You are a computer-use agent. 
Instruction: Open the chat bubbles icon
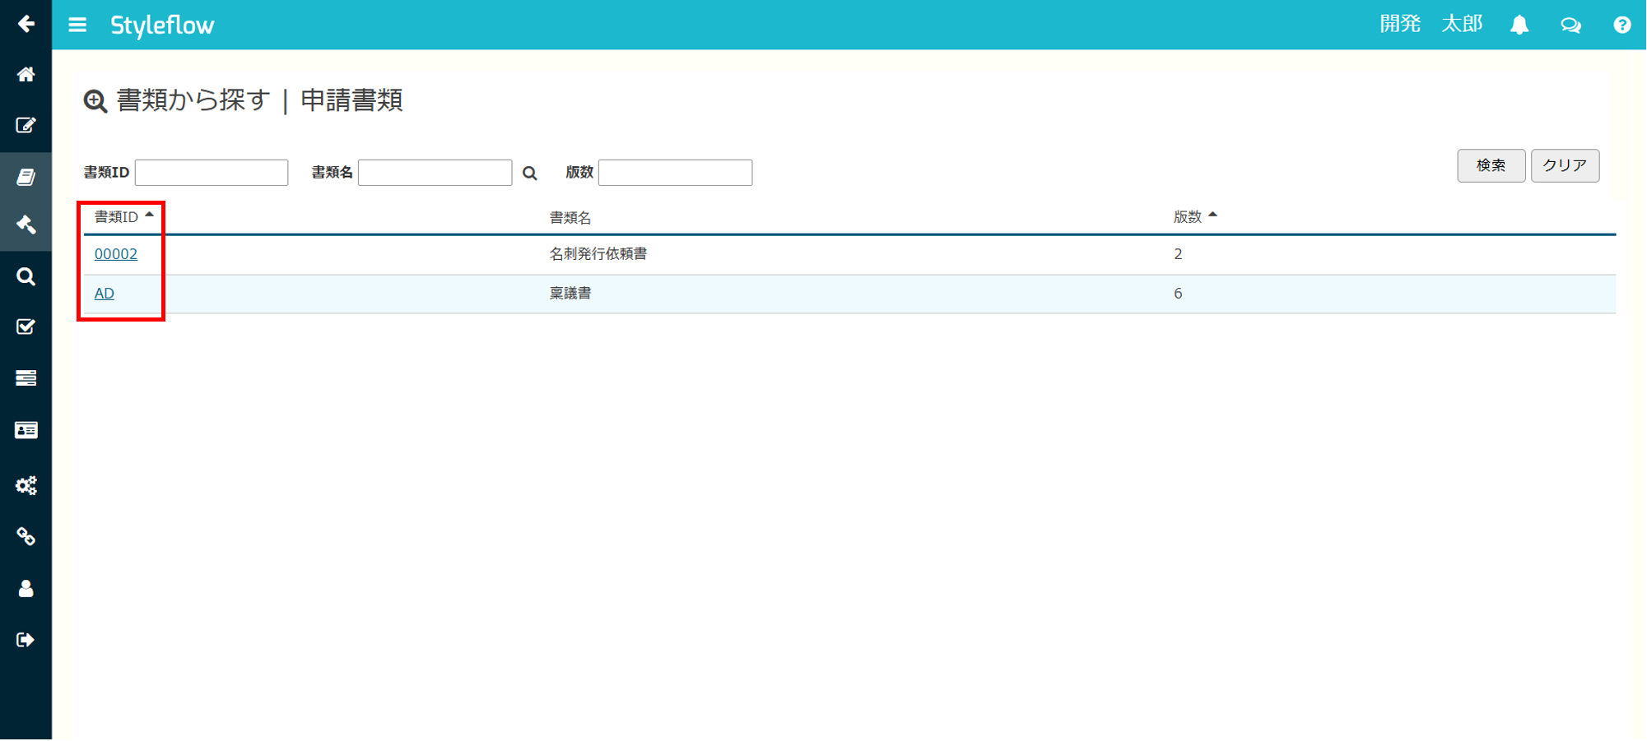click(1570, 25)
